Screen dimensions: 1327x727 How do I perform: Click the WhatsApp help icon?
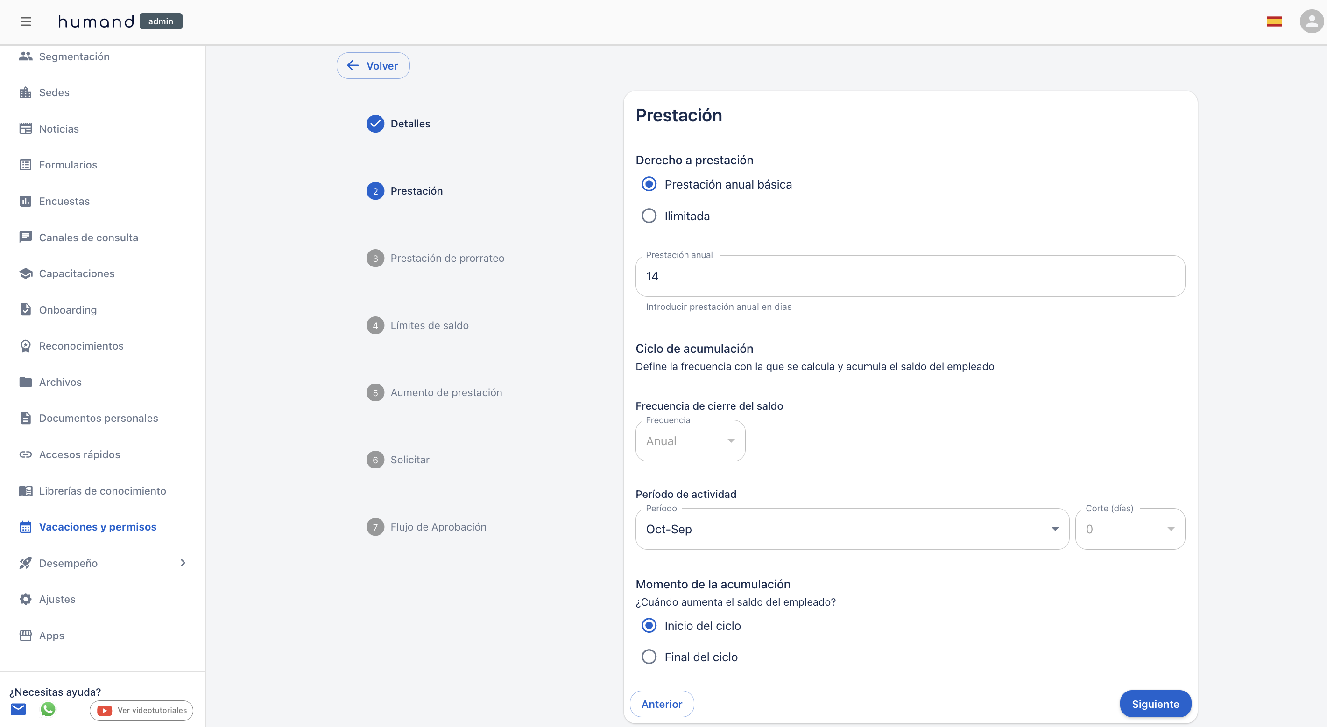point(48,709)
